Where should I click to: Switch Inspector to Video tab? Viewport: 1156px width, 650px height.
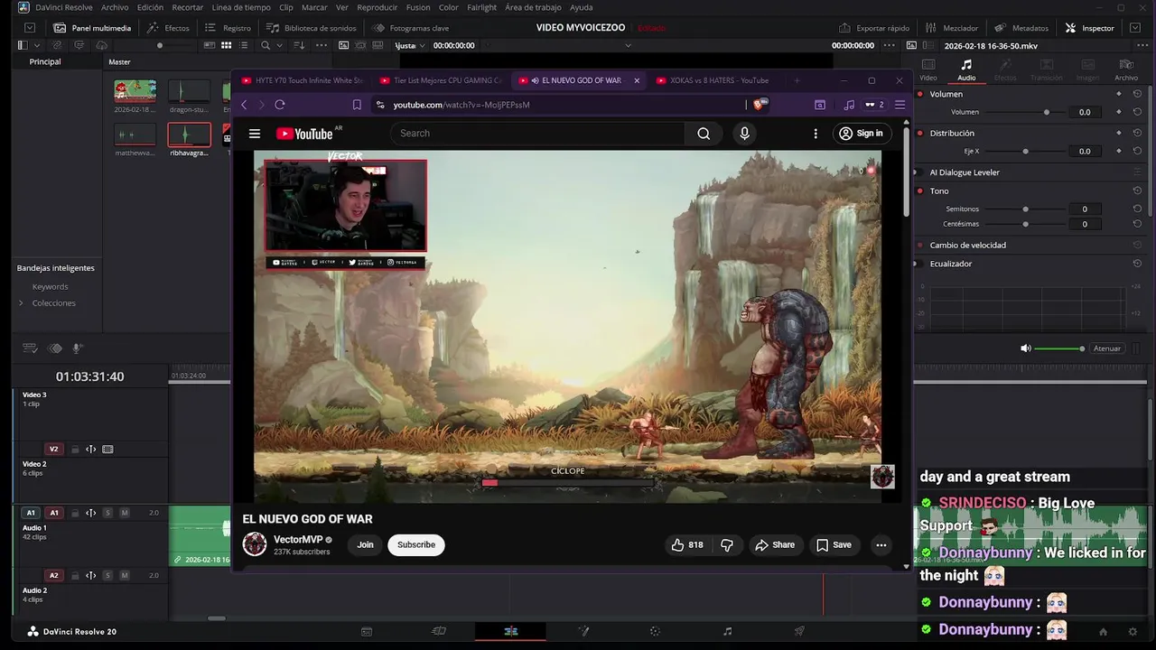pos(928,70)
